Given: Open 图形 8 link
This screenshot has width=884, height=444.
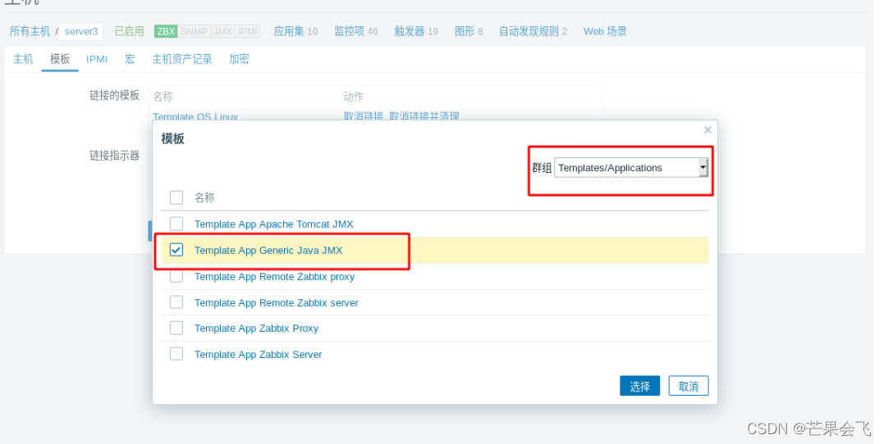Looking at the screenshot, I should [469, 31].
